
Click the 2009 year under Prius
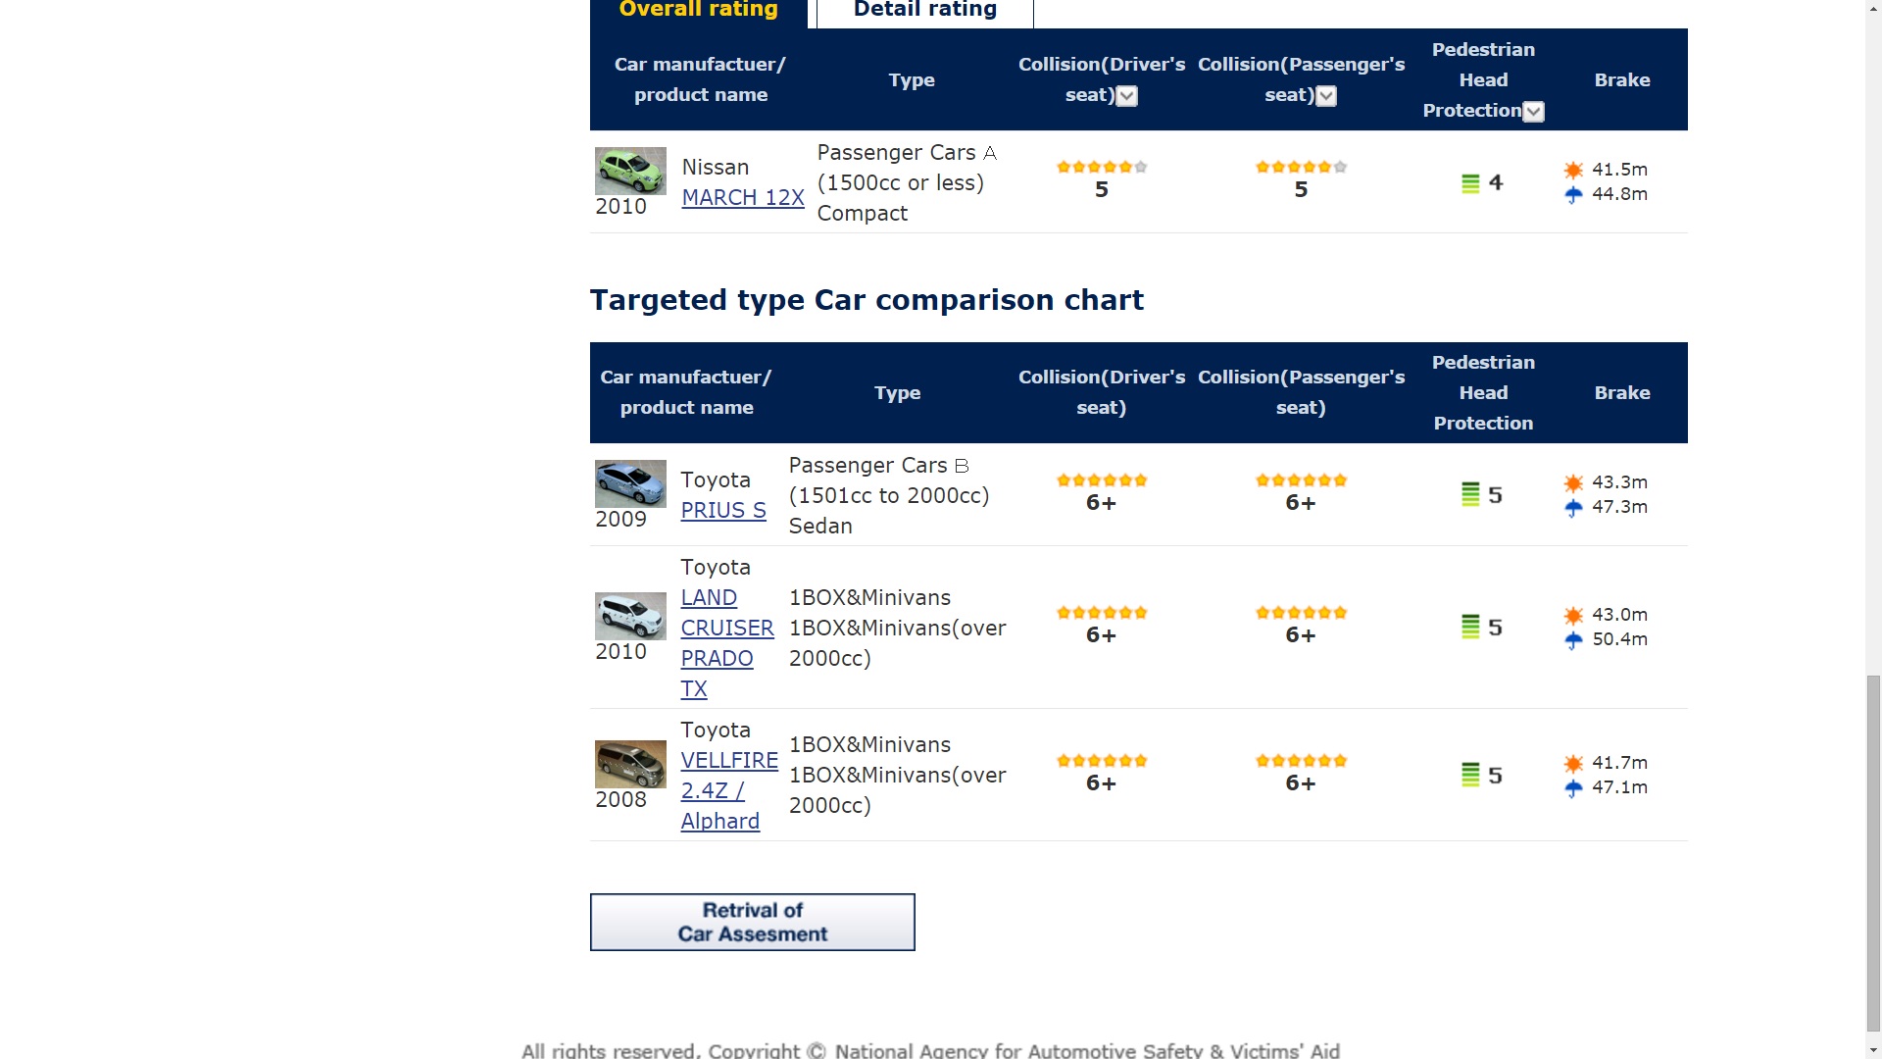(x=620, y=519)
